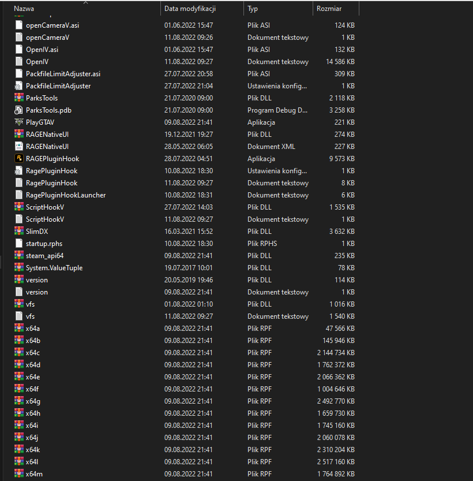Click the PackfileLimitAdjuster config gear icon
This screenshot has width=473, height=481.
(x=19, y=86)
